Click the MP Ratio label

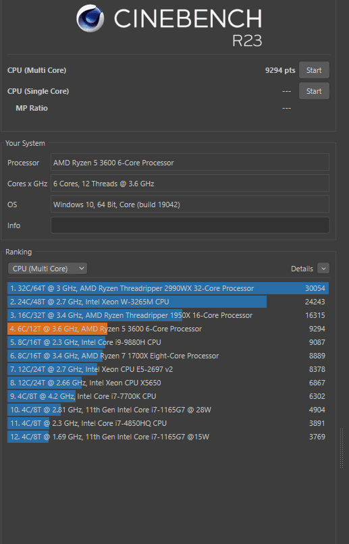[32, 108]
